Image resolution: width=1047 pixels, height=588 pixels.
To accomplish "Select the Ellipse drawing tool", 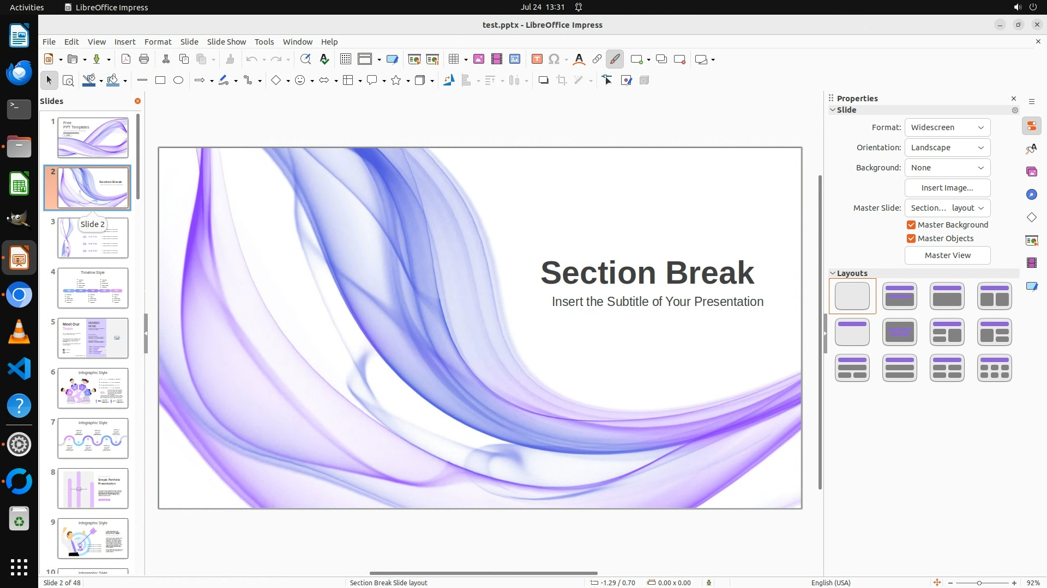I will (x=178, y=81).
